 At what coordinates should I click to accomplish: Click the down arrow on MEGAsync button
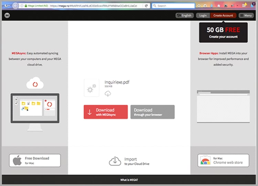pyautogui.click(x=89, y=112)
